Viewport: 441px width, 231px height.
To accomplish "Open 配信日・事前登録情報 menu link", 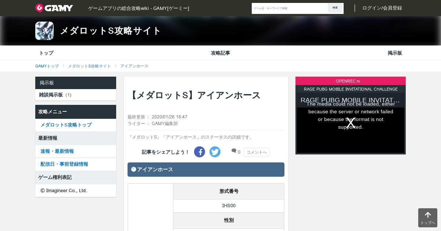I will [x=76, y=164].
